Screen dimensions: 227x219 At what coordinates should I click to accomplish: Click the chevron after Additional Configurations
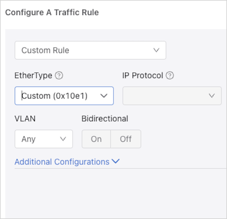116,162
